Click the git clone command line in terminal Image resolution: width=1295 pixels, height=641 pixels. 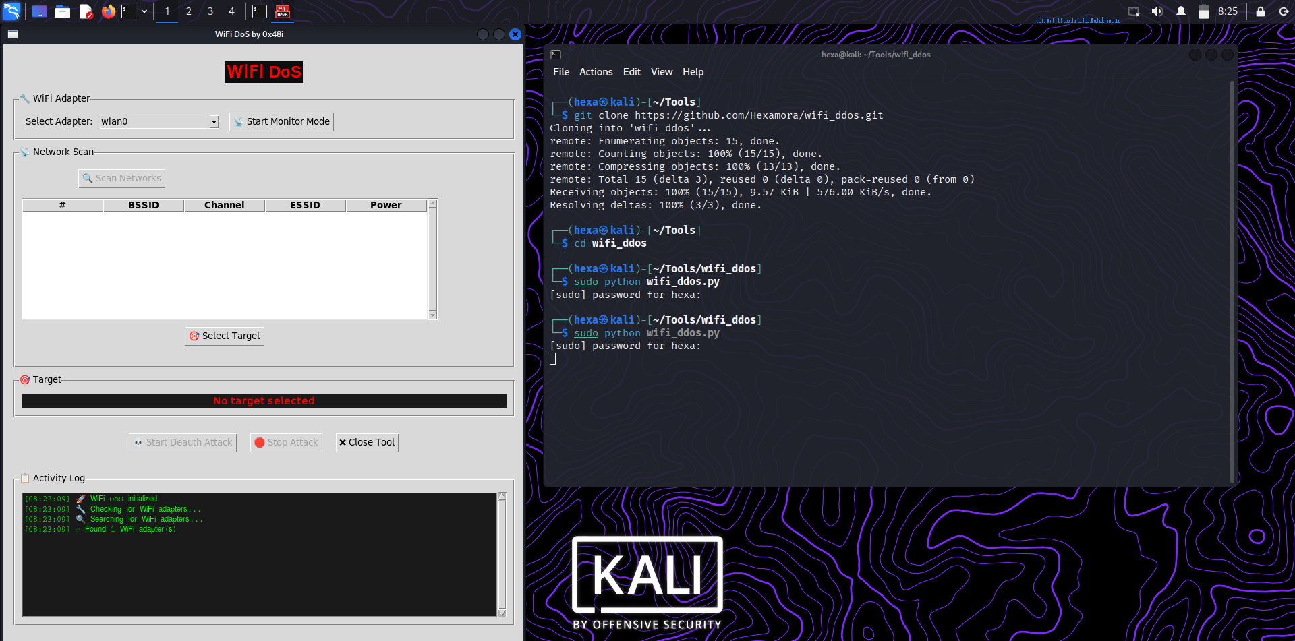click(x=728, y=115)
